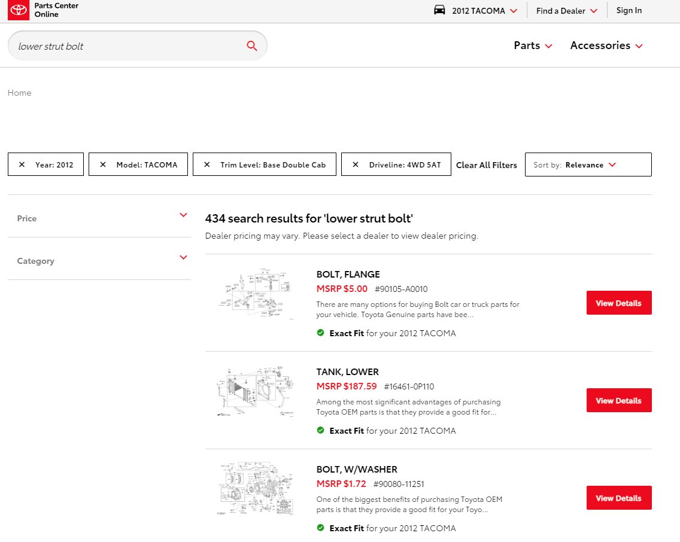Image resolution: width=680 pixels, height=542 pixels.
Task: Open the BOLT, W/WASHER diagram thumbnail
Action: [256, 489]
